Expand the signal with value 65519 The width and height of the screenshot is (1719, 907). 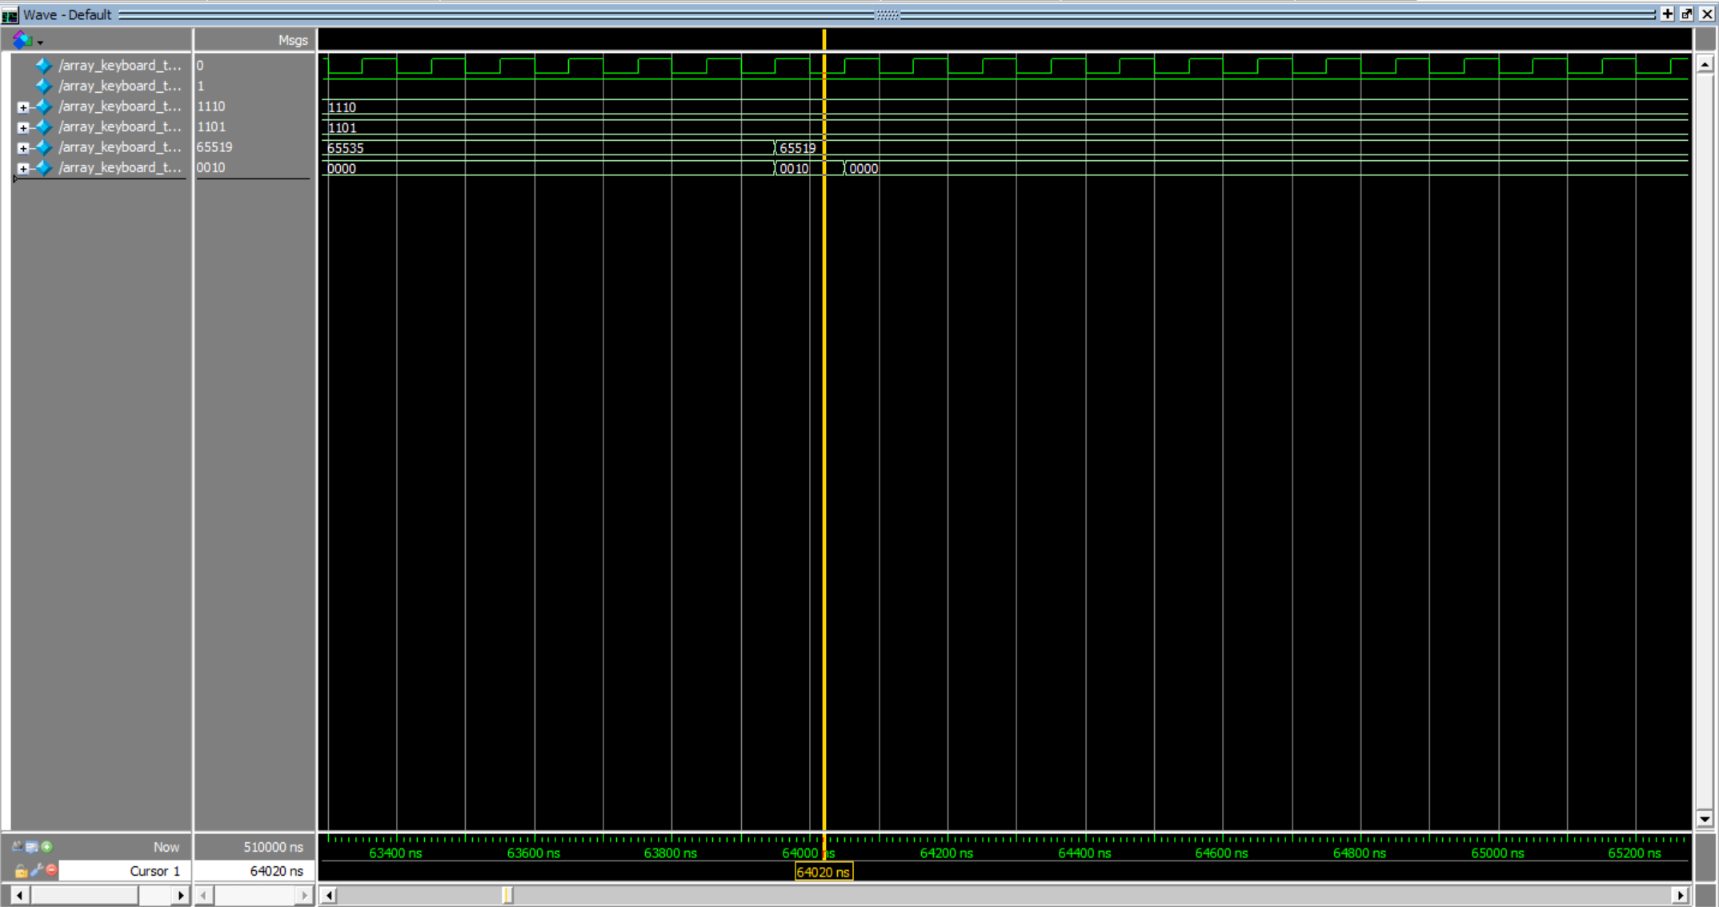point(23,147)
